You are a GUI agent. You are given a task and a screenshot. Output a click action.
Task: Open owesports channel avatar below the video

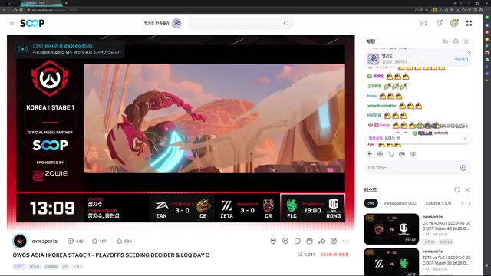20,242
